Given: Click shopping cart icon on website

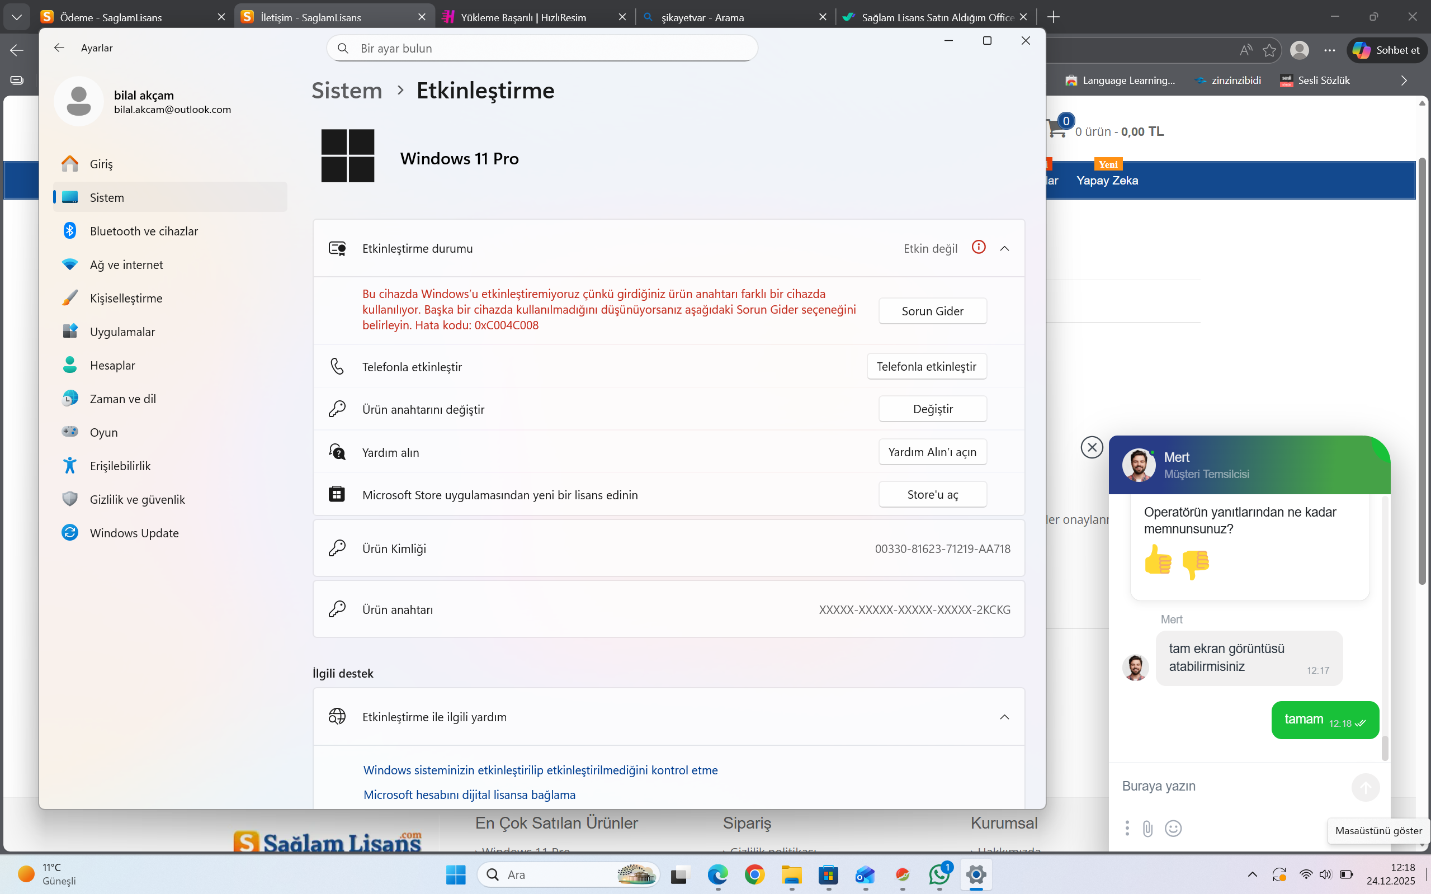Looking at the screenshot, I should tap(1057, 127).
